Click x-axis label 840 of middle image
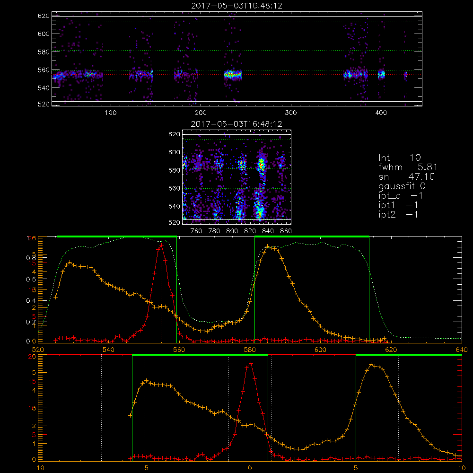This screenshot has height=473, width=473. click(x=268, y=231)
